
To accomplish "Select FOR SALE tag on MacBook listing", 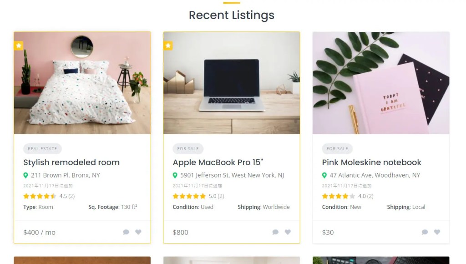I will tap(188, 149).
